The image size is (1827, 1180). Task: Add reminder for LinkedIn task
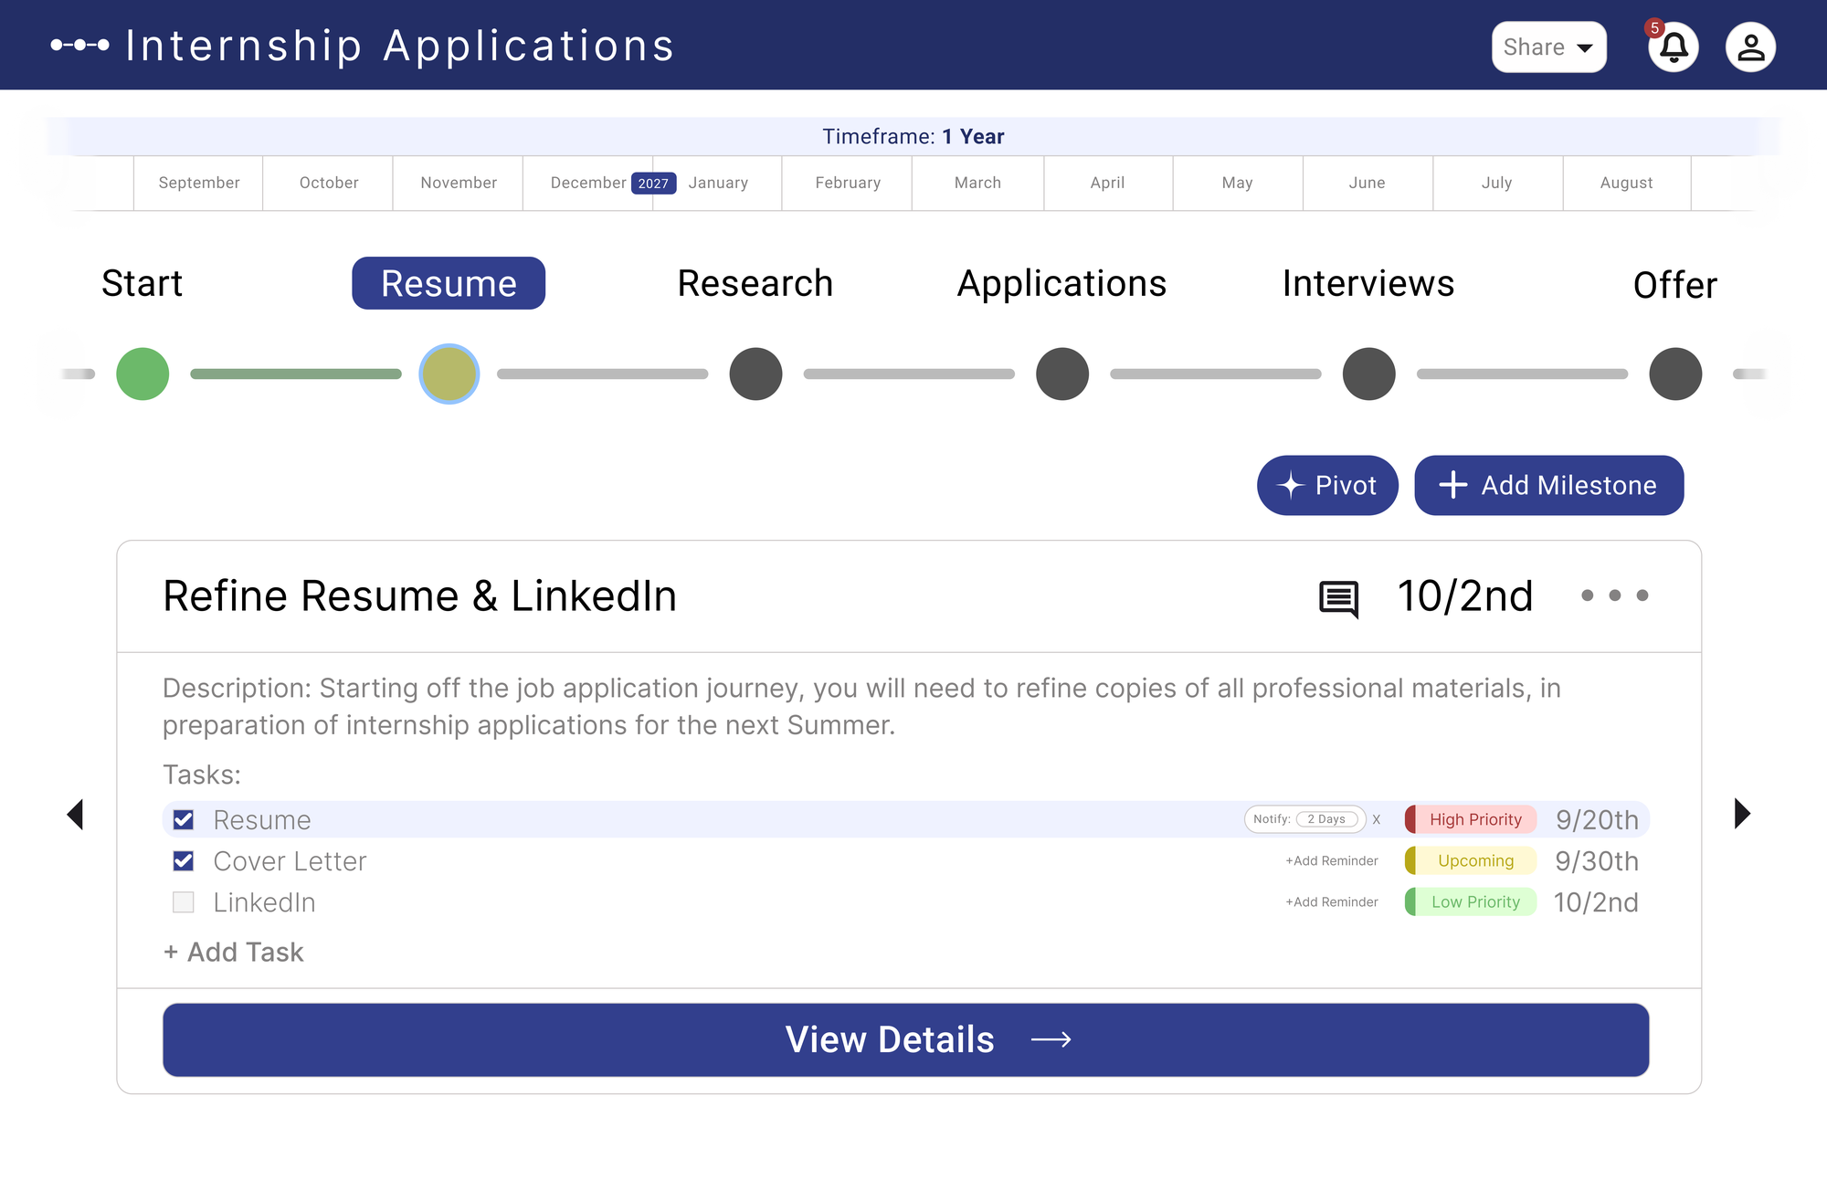[1332, 901]
